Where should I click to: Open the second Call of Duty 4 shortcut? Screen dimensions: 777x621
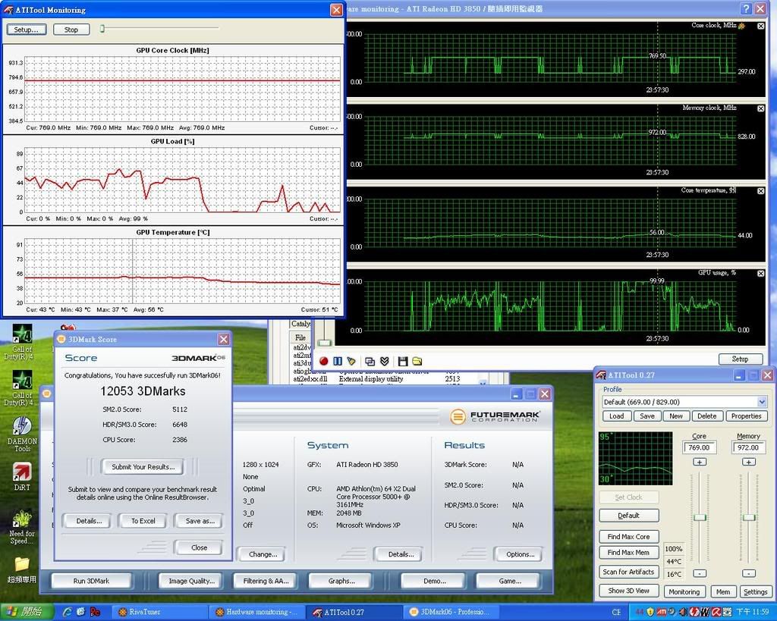21,387
